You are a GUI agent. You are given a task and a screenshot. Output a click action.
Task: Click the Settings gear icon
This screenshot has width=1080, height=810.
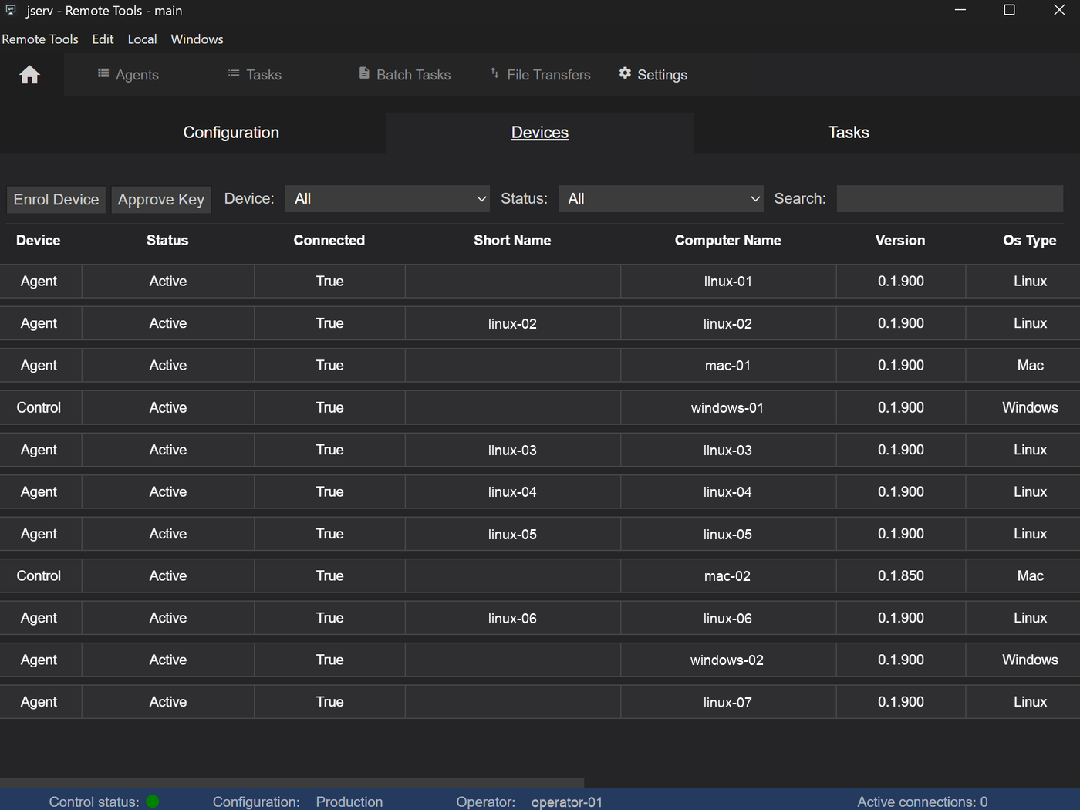click(x=625, y=73)
